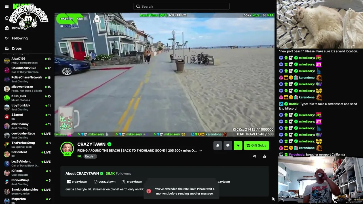Open the crazytawn X profile link

point(132,182)
